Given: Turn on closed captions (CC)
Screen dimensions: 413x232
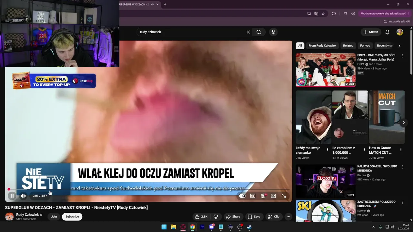Looking at the screenshot, I should click(253, 196).
